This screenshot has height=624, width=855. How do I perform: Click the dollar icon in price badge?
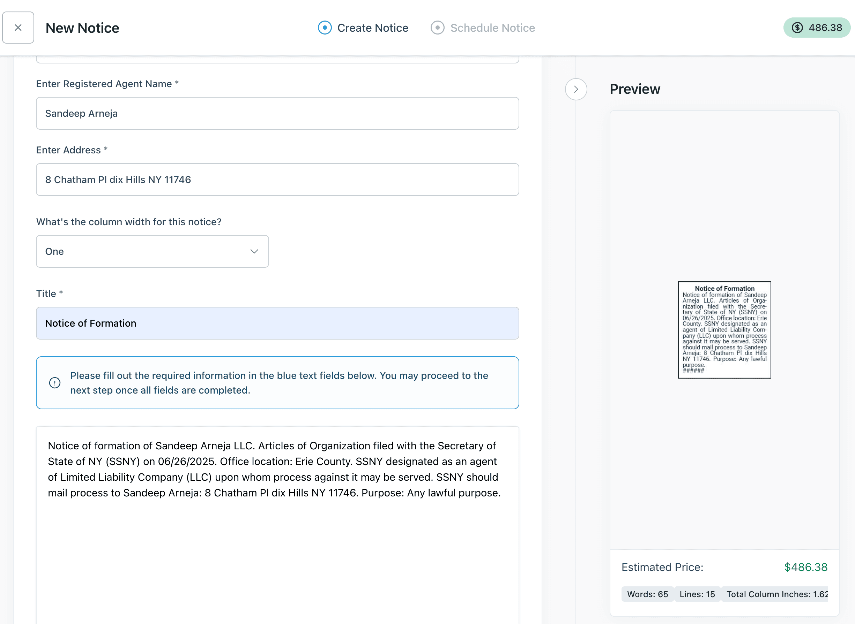click(797, 28)
